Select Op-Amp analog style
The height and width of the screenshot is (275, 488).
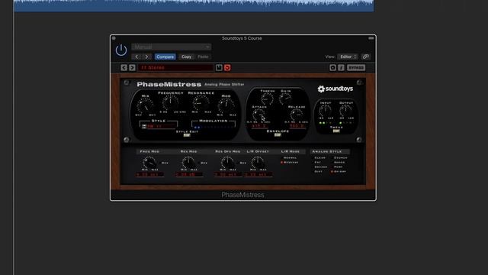pos(339,172)
